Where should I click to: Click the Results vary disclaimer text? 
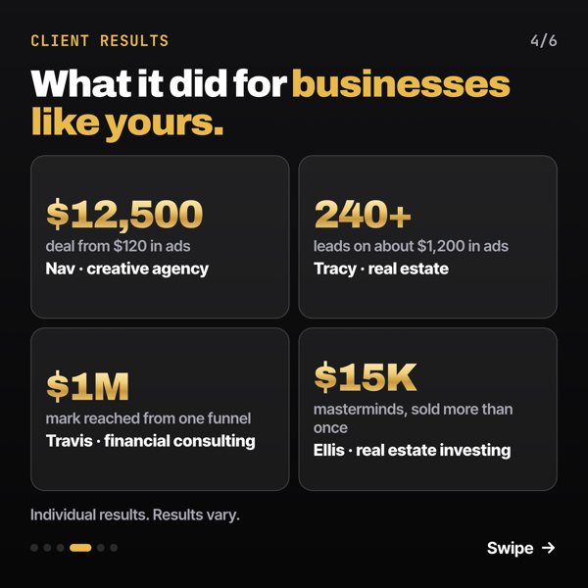click(x=196, y=514)
